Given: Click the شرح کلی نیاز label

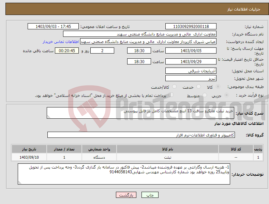Looking at the screenshot, I should tap(250, 113).
